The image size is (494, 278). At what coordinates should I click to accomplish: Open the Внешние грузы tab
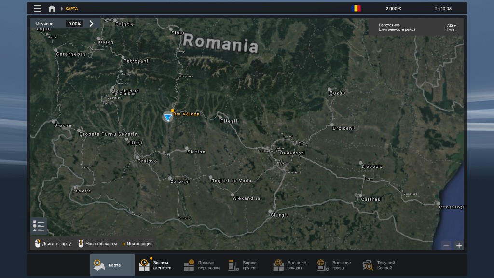(335, 265)
